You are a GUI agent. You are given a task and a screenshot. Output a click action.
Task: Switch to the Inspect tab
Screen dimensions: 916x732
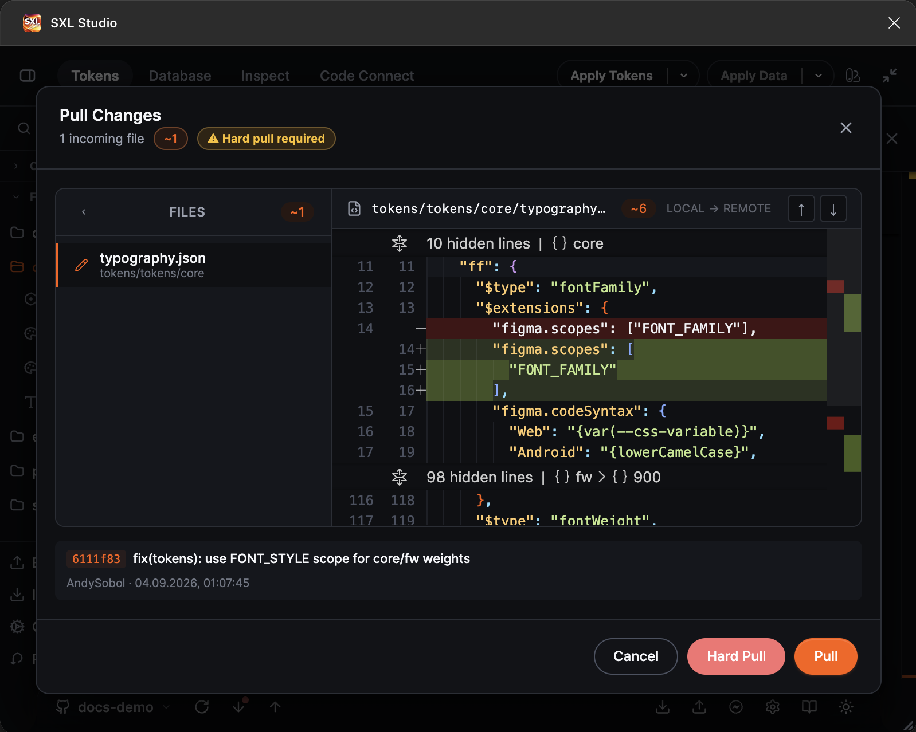click(x=265, y=76)
